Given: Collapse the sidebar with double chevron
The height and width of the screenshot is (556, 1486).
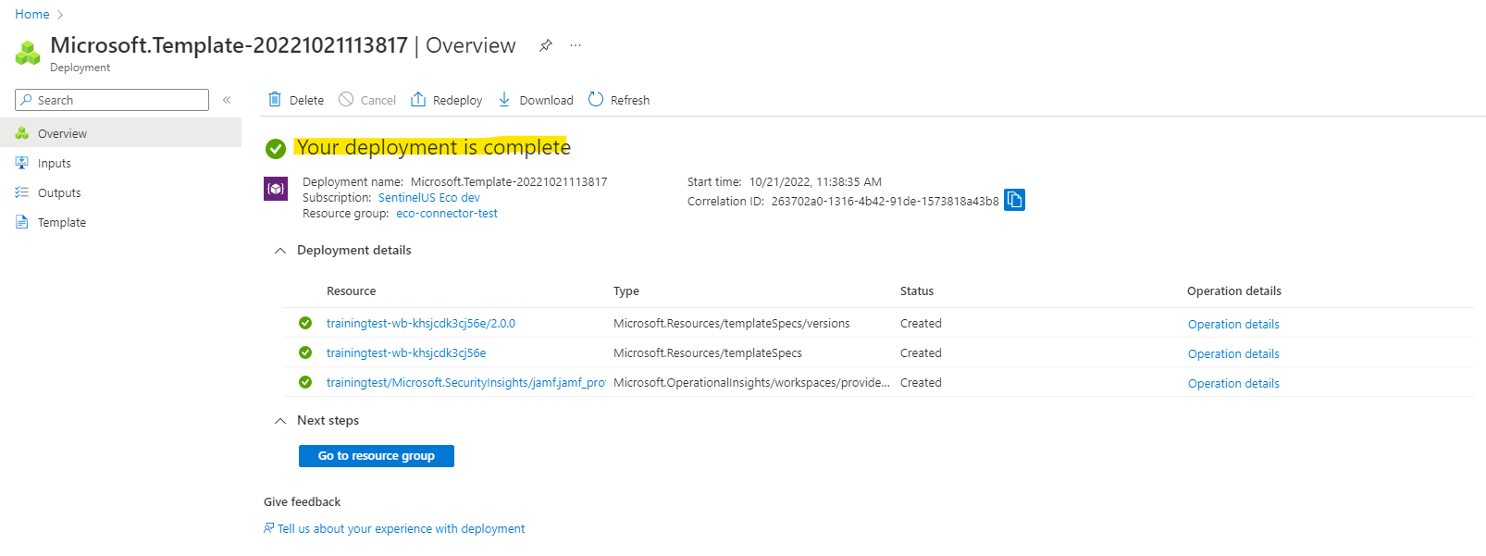Looking at the screenshot, I should [227, 100].
